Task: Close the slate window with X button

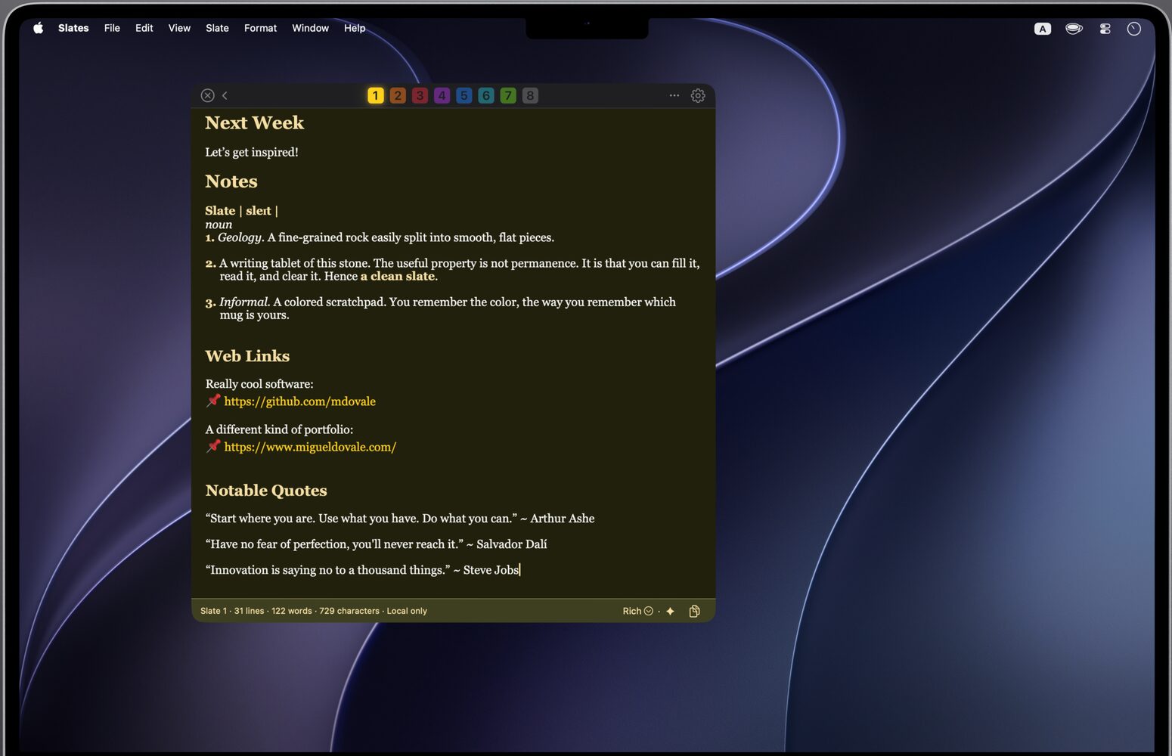Action: pos(207,95)
